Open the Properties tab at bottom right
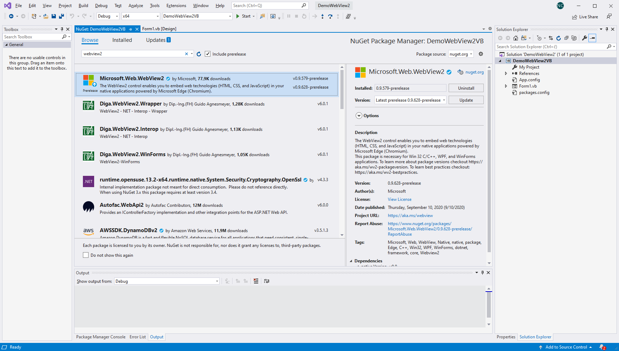Image resolution: width=619 pixels, height=351 pixels. point(506,337)
